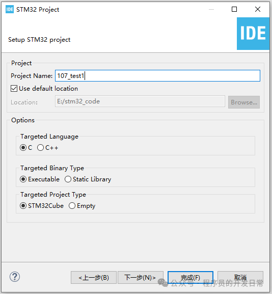Cancel the wizard with 取消 button
Image resolution: width=272 pixels, height=294 pixels.
(240, 278)
